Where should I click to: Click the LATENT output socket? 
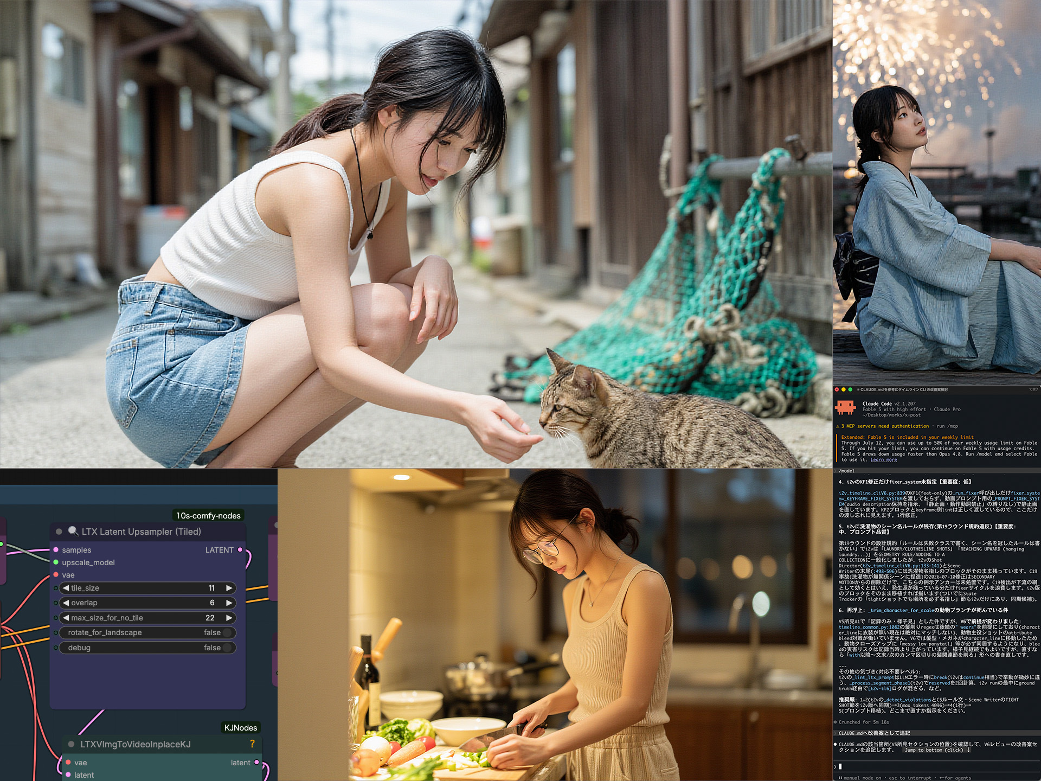pos(240,550)
